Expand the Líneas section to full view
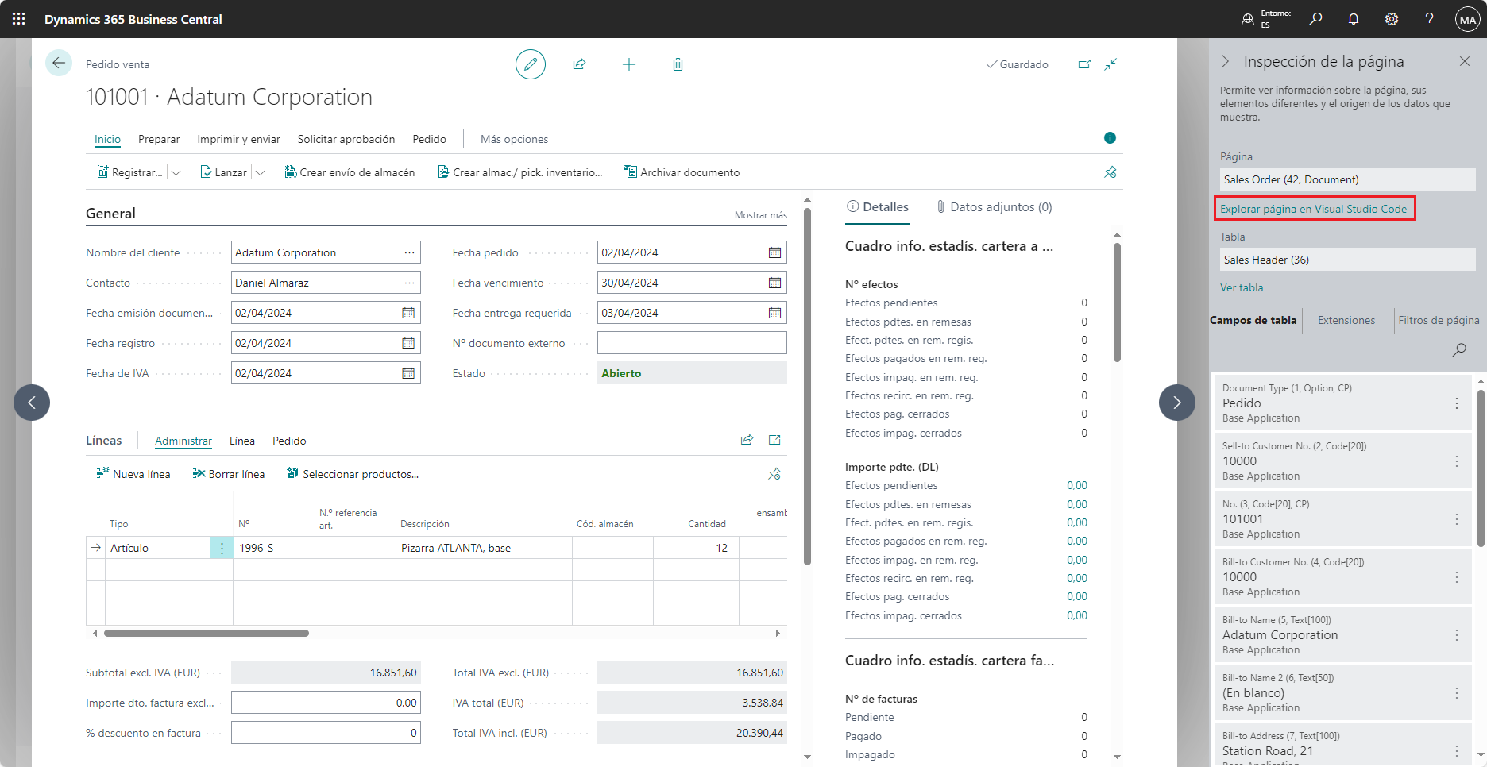Viewport: 1487px width, 767px height. click(x=774, y=440)
